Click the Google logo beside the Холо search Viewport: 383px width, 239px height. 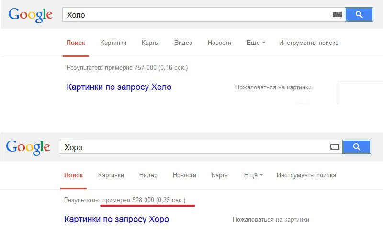(x=30, y=15)
